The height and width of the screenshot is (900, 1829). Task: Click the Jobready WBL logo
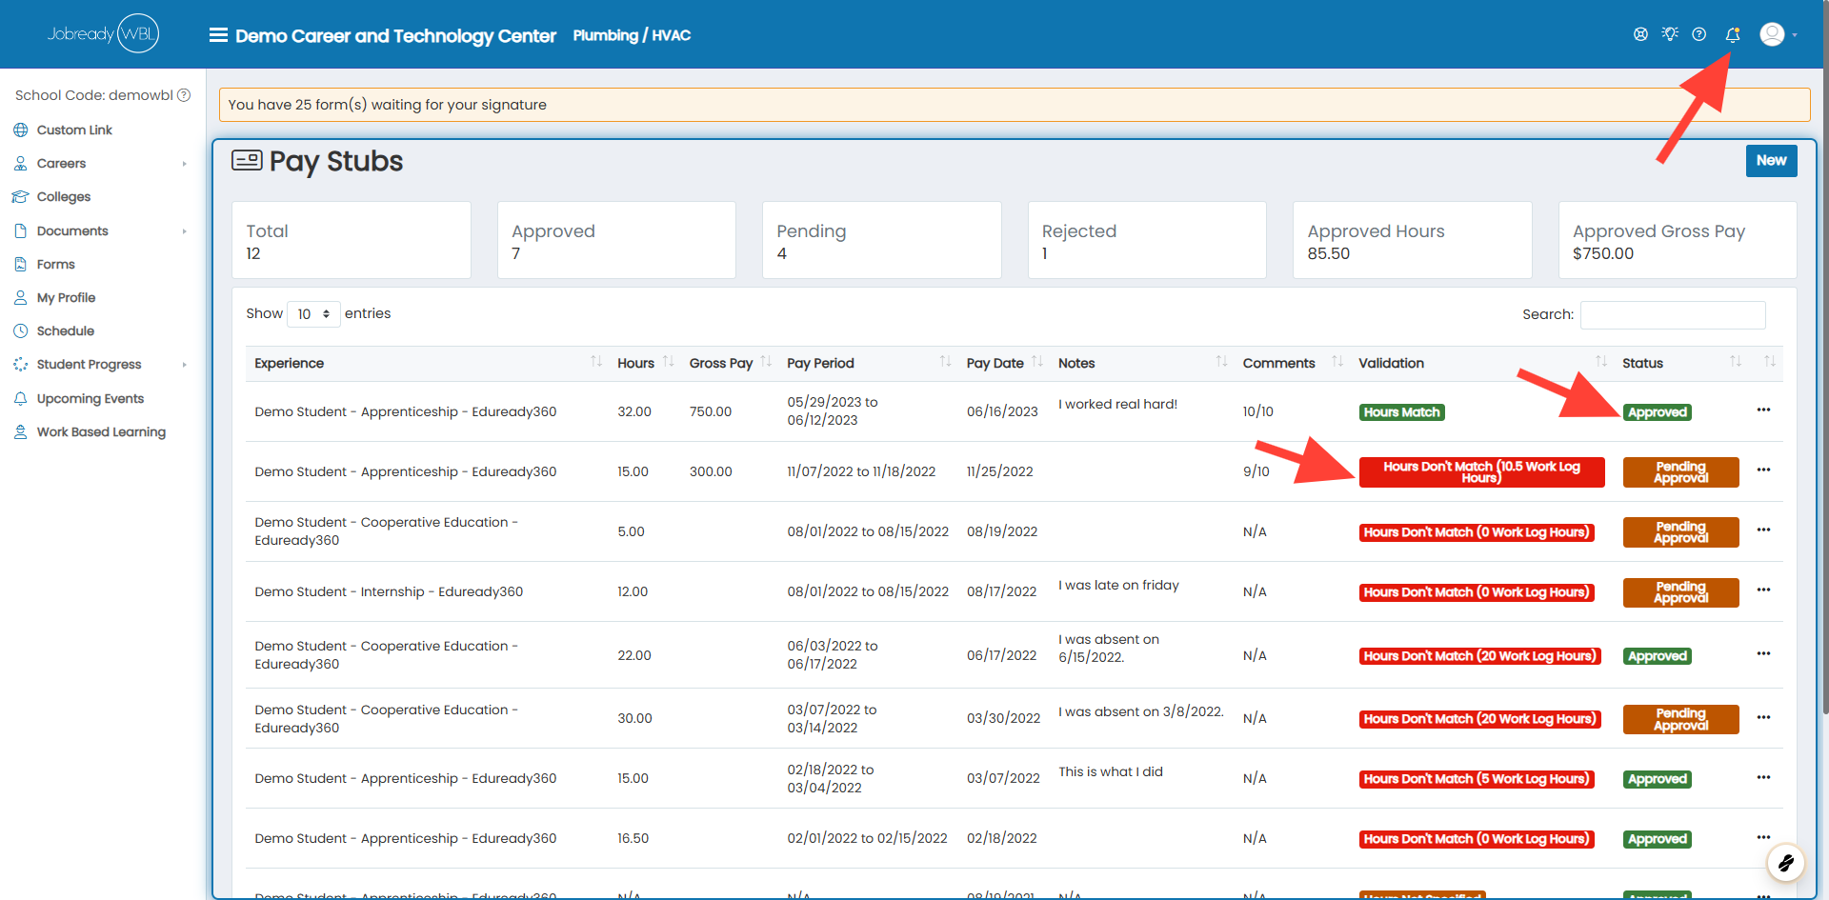[x=103, y=33]
